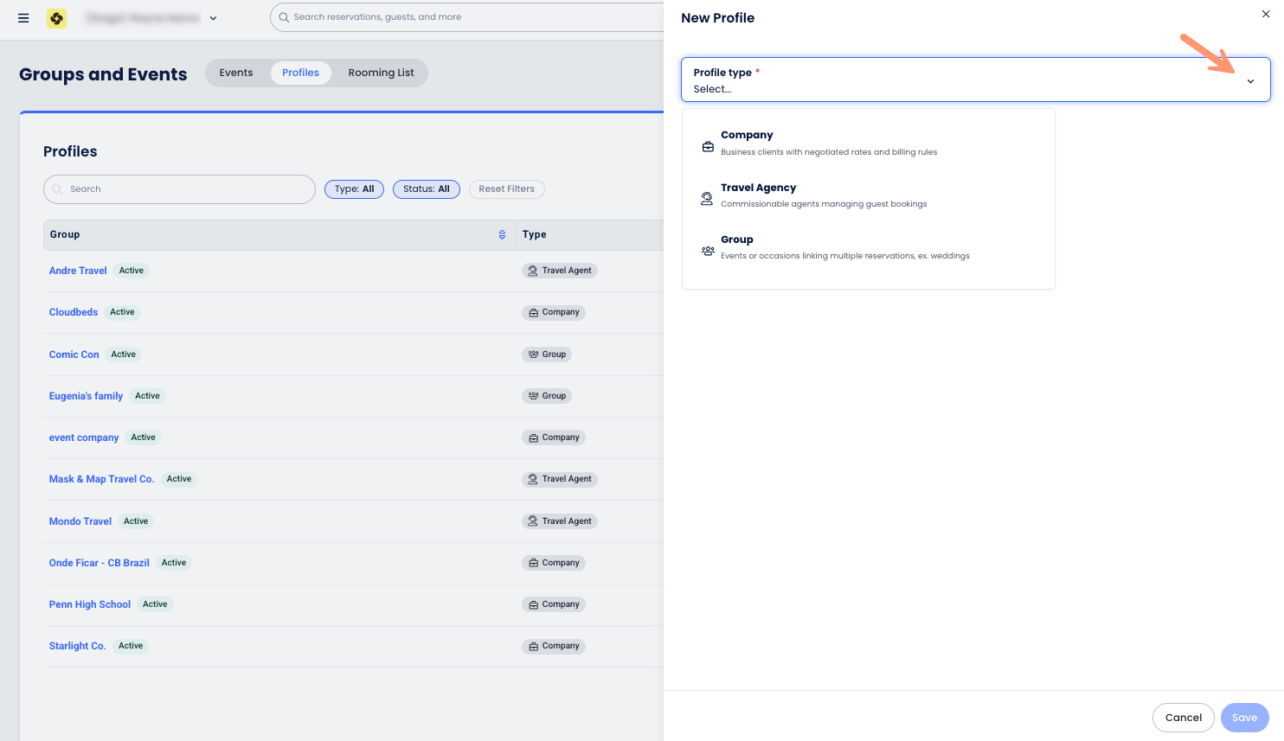The width and height of the screenshot is (1284, 741).
Task: Close the New Profile panel
Action: pyautogui.click(x=1266, y=14)
